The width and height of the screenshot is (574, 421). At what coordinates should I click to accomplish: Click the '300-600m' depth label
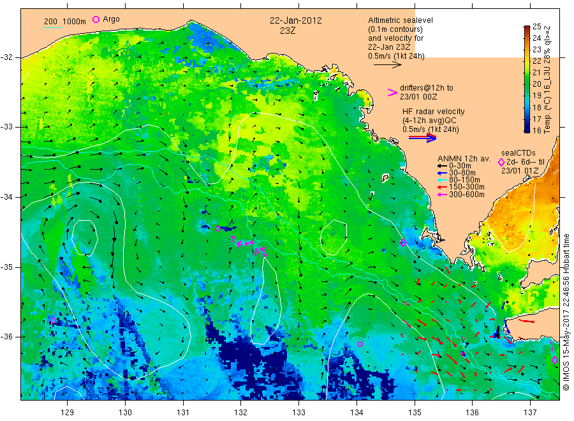coord(467,195)
